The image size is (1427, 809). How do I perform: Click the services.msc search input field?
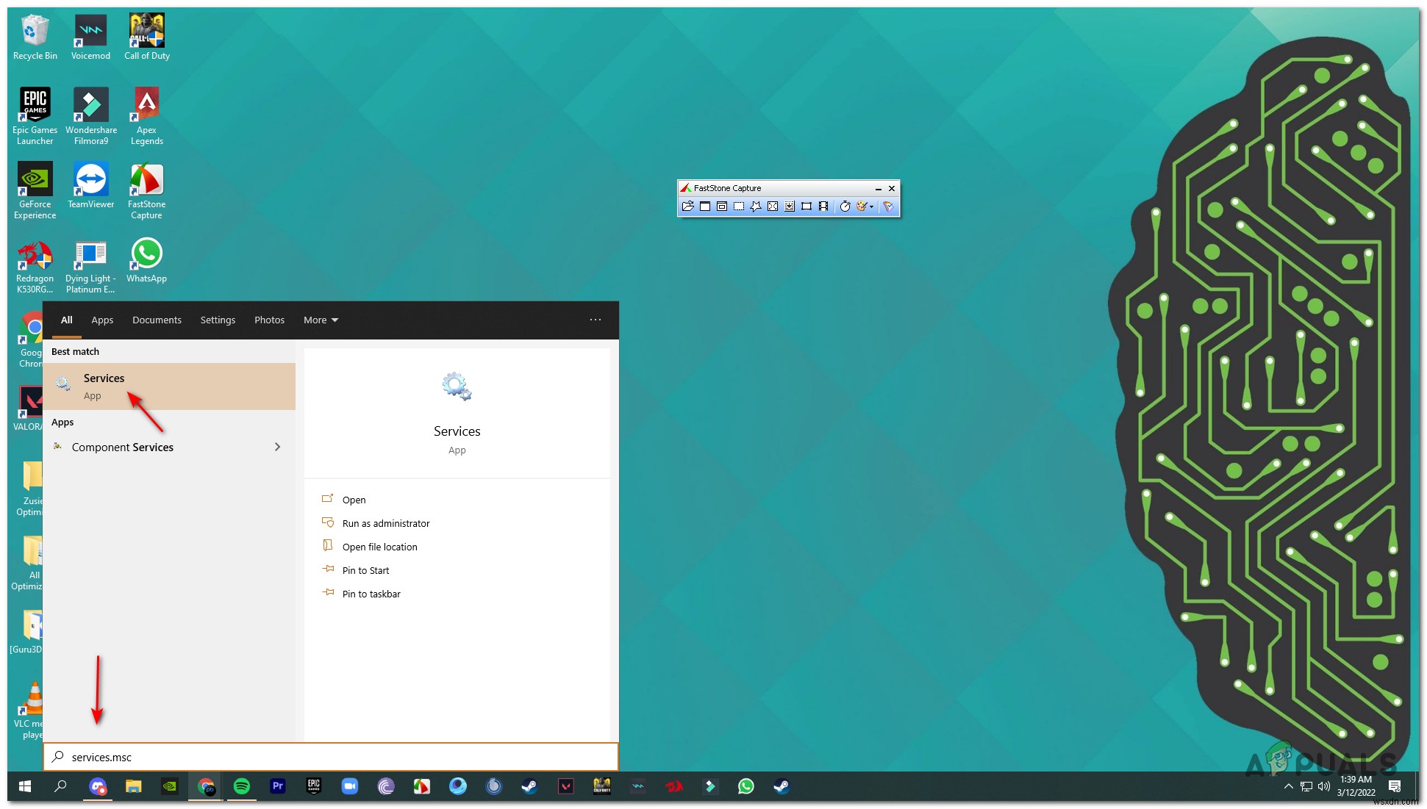[333, 756]
